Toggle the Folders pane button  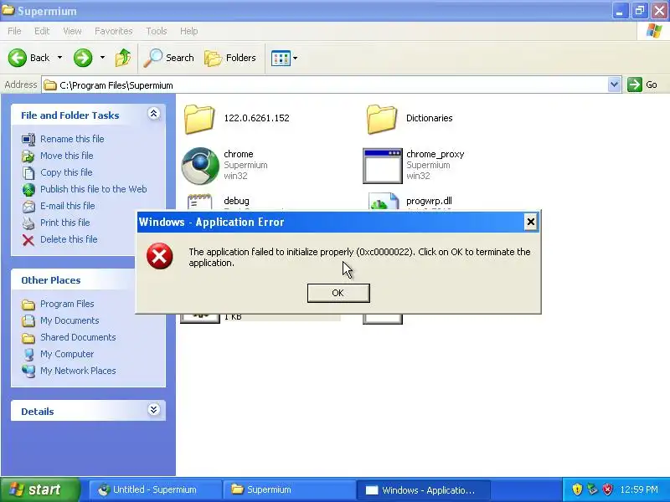tap(230, 58)
